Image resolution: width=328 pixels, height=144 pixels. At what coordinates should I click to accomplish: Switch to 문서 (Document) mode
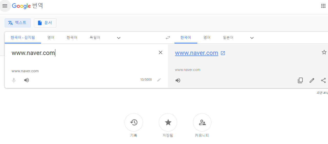(45, 23)
